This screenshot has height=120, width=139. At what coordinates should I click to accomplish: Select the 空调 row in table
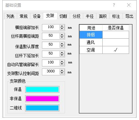pos(91,50)
